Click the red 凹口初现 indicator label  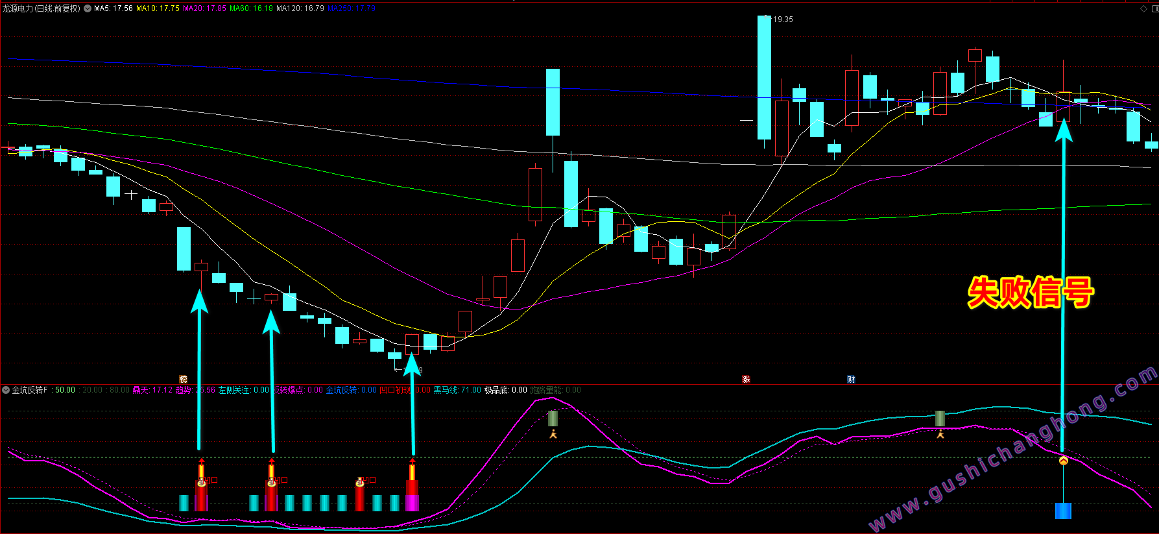(x=395, y=390)
